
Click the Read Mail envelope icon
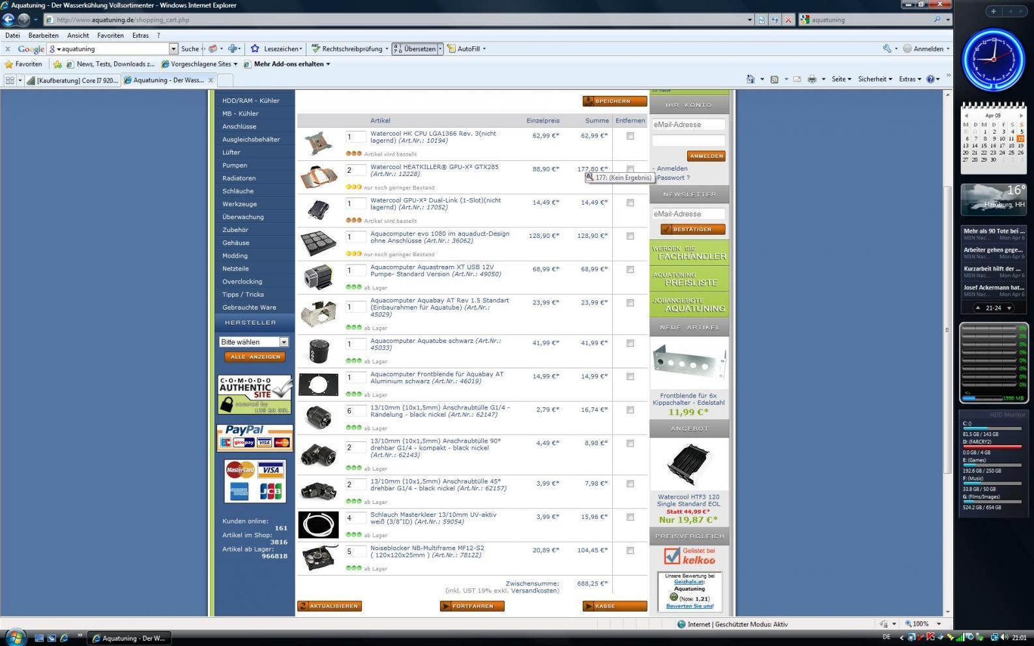click(x=797, y=79)
